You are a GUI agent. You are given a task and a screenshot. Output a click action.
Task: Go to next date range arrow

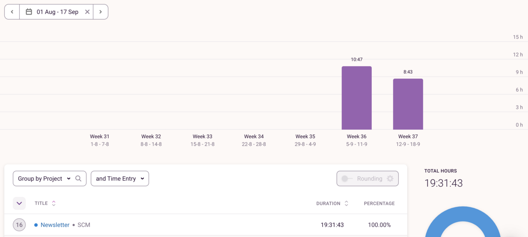point(101,12)
